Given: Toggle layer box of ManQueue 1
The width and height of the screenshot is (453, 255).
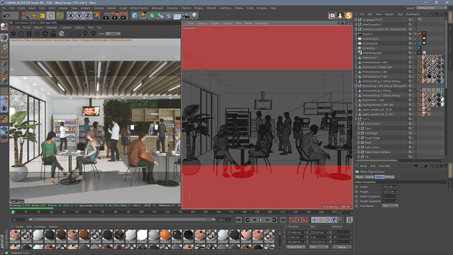Looking at the screenshot, I should 410,57.
